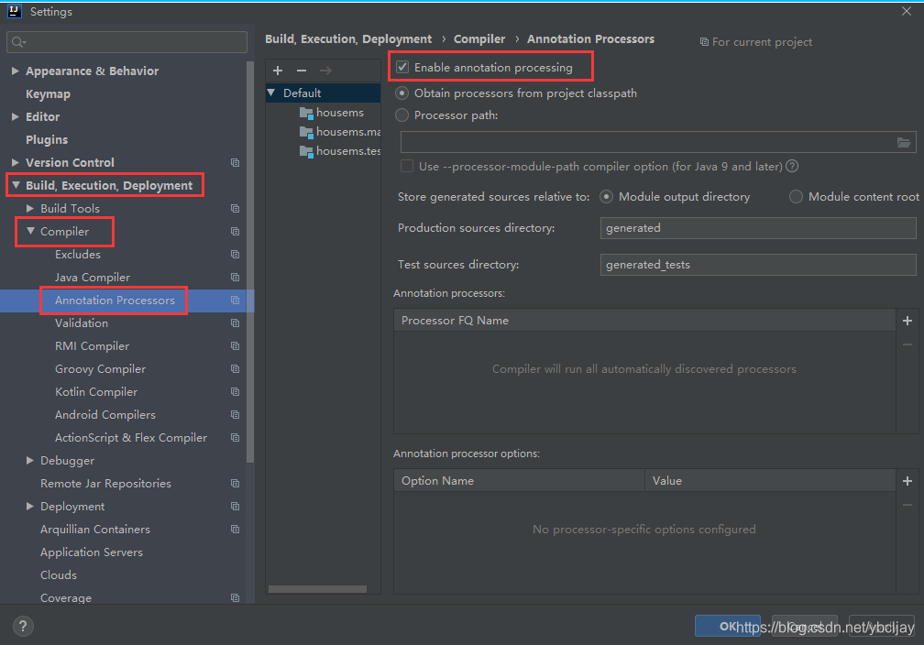Expand the Version Control section

(16, 162)
